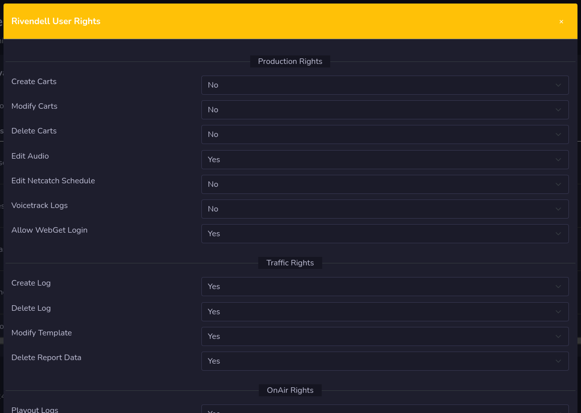This screenshot has height=413, width=581.
Task: Click the Modify Template label
Action: (41, 333)
